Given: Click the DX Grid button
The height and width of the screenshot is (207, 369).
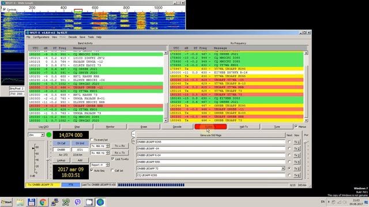Looking at the screenshot, I should point(80,143).
